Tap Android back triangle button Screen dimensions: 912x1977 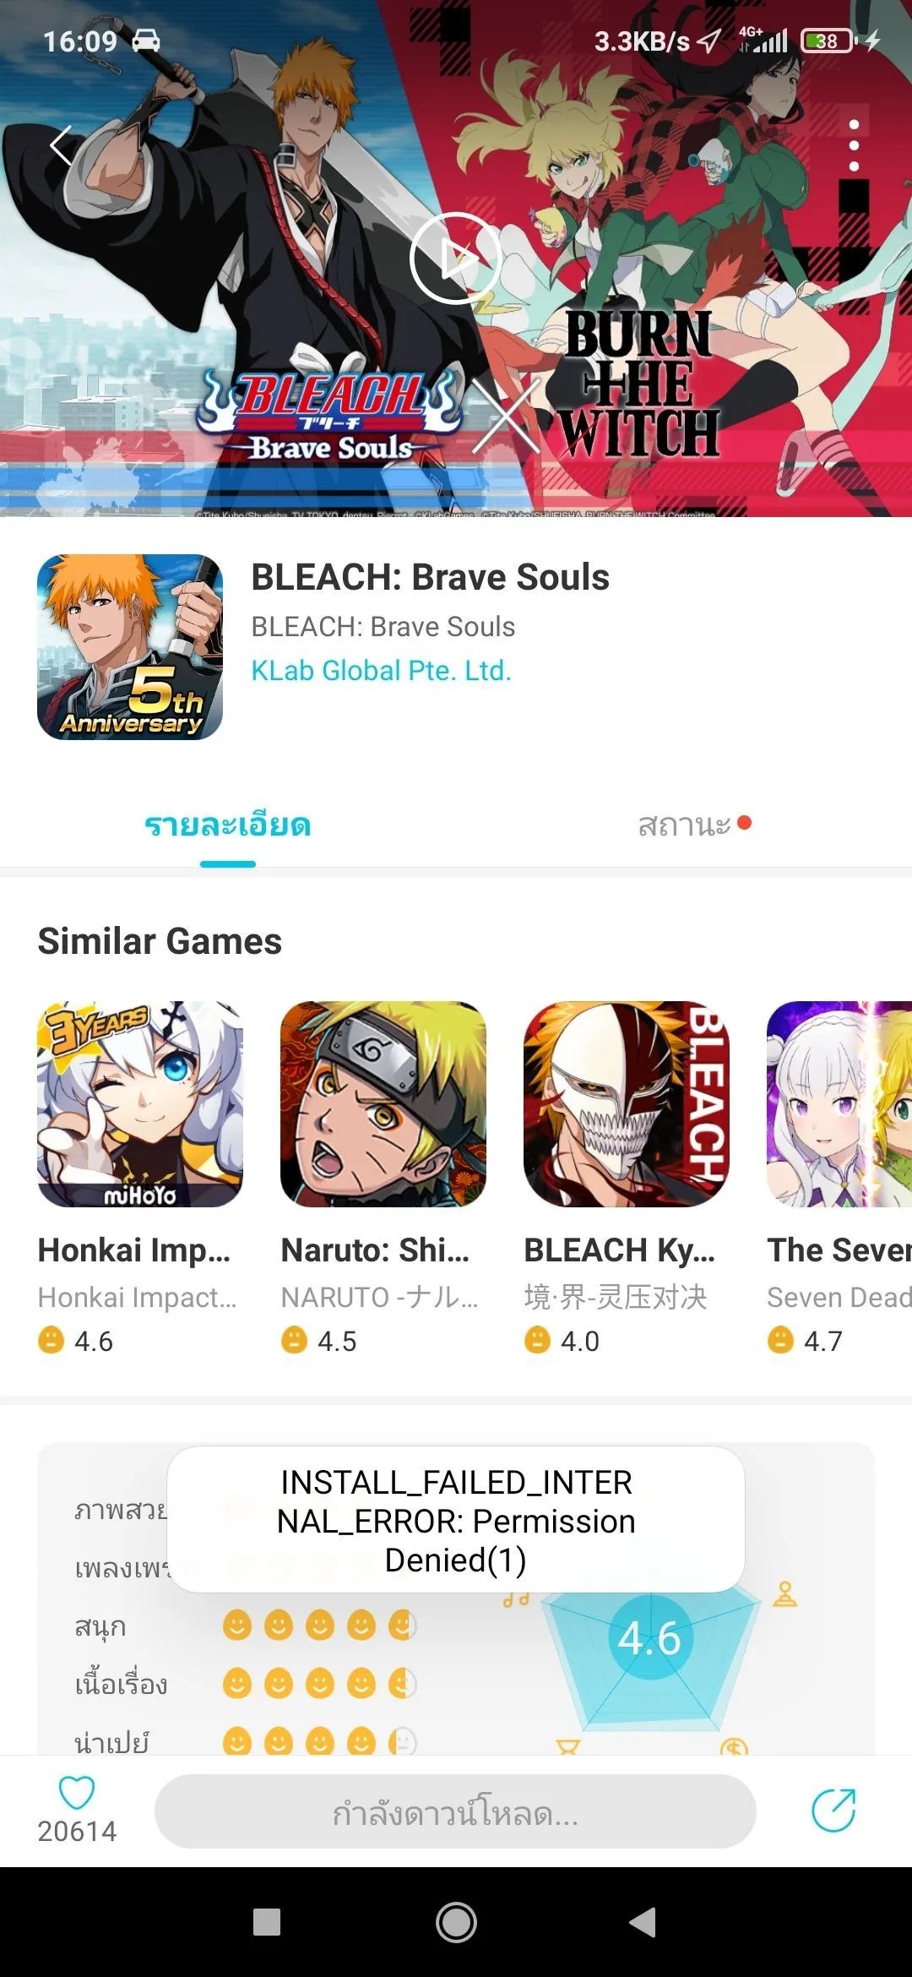click(643, 1922)
